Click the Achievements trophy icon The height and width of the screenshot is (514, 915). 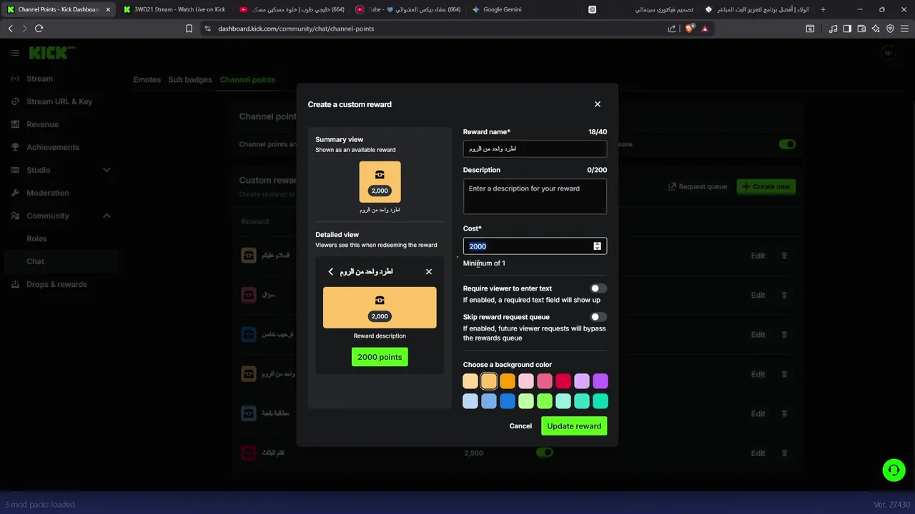[15, 147]
